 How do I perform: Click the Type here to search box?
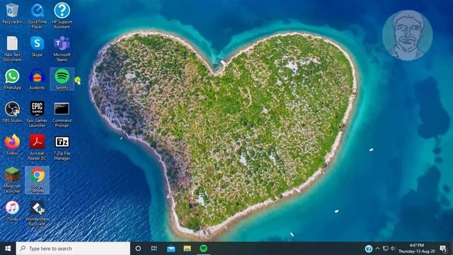[x=73, y=249]
